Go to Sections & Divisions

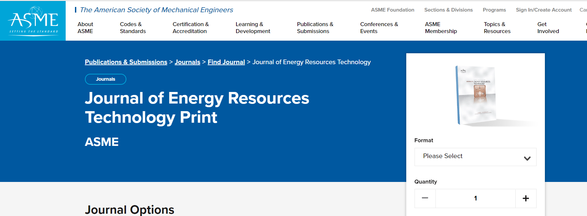coord(448,10)
